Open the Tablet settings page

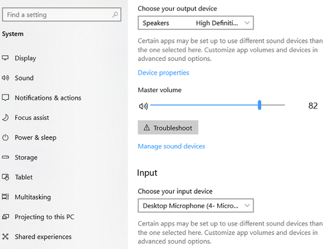[x=23, y=177]
